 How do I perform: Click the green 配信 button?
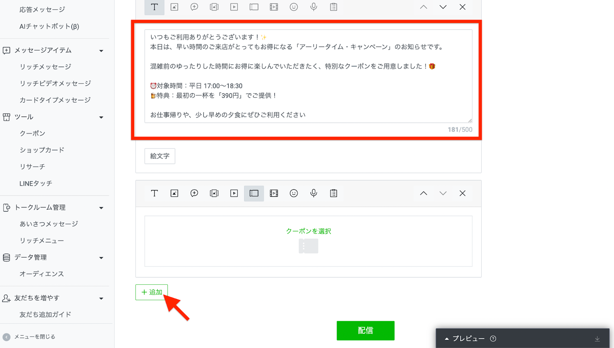coord(365,330)
